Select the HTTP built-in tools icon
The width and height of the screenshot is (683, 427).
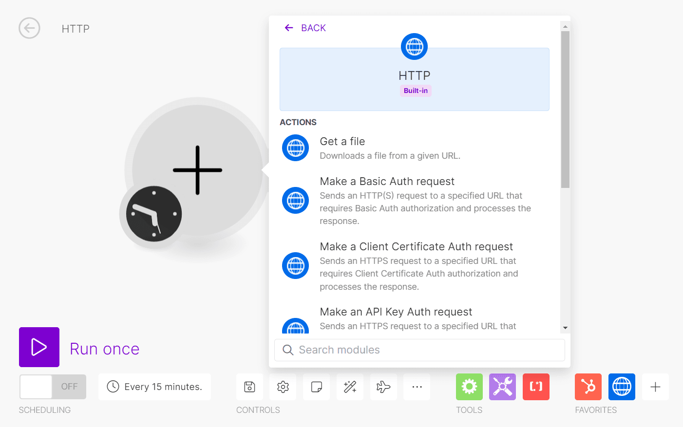pyautogui.click(x=622, y=387)
